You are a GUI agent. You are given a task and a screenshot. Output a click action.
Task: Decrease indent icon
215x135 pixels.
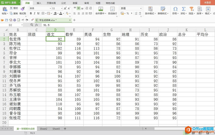coord(87,8)
